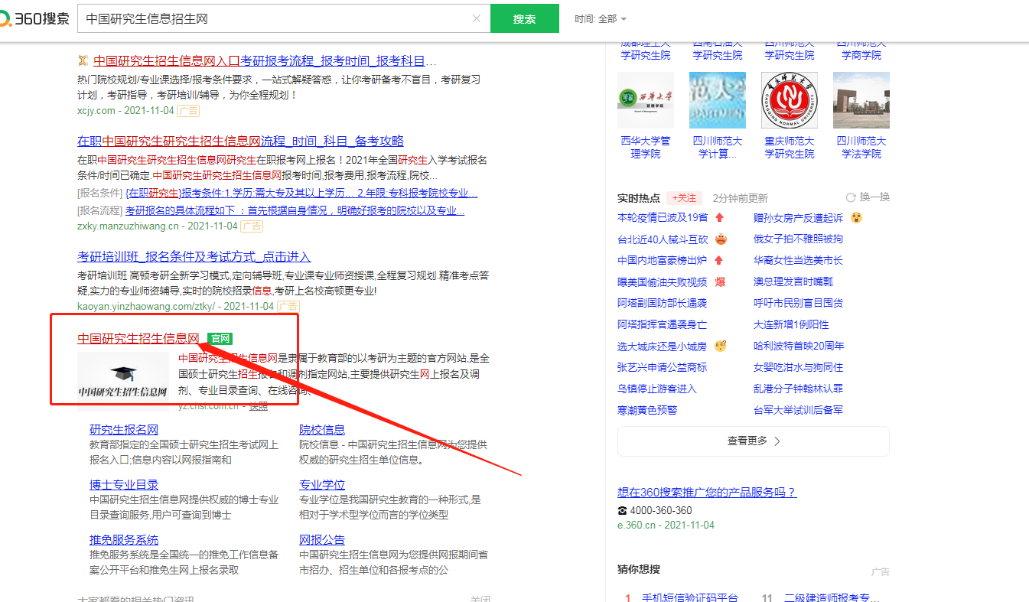Click the phone icon before 4000-360-360
1029x602 pixels.
point(622,511)
